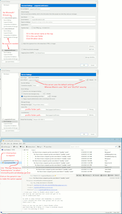Screen dimensions: 122x214
Task: Click Browse next to the Local directory field
Action: pyautogui.click(x=92, y=115)
